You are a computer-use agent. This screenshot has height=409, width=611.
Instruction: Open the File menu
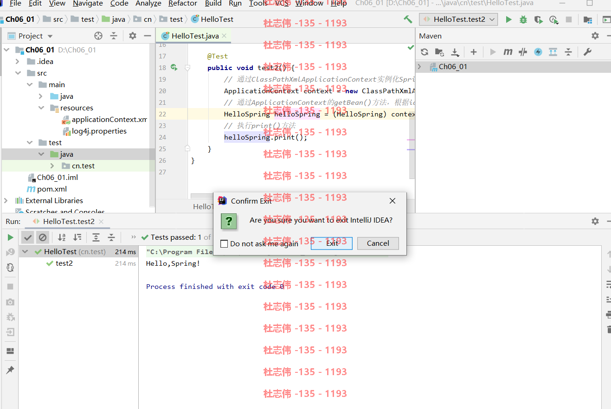coord(15,3)
